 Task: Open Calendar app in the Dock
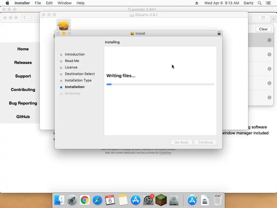pyautogui.click(x=110, y=200)
